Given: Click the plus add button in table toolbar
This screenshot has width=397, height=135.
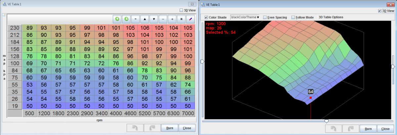Looking at the screenshot, I should point(172,19).
